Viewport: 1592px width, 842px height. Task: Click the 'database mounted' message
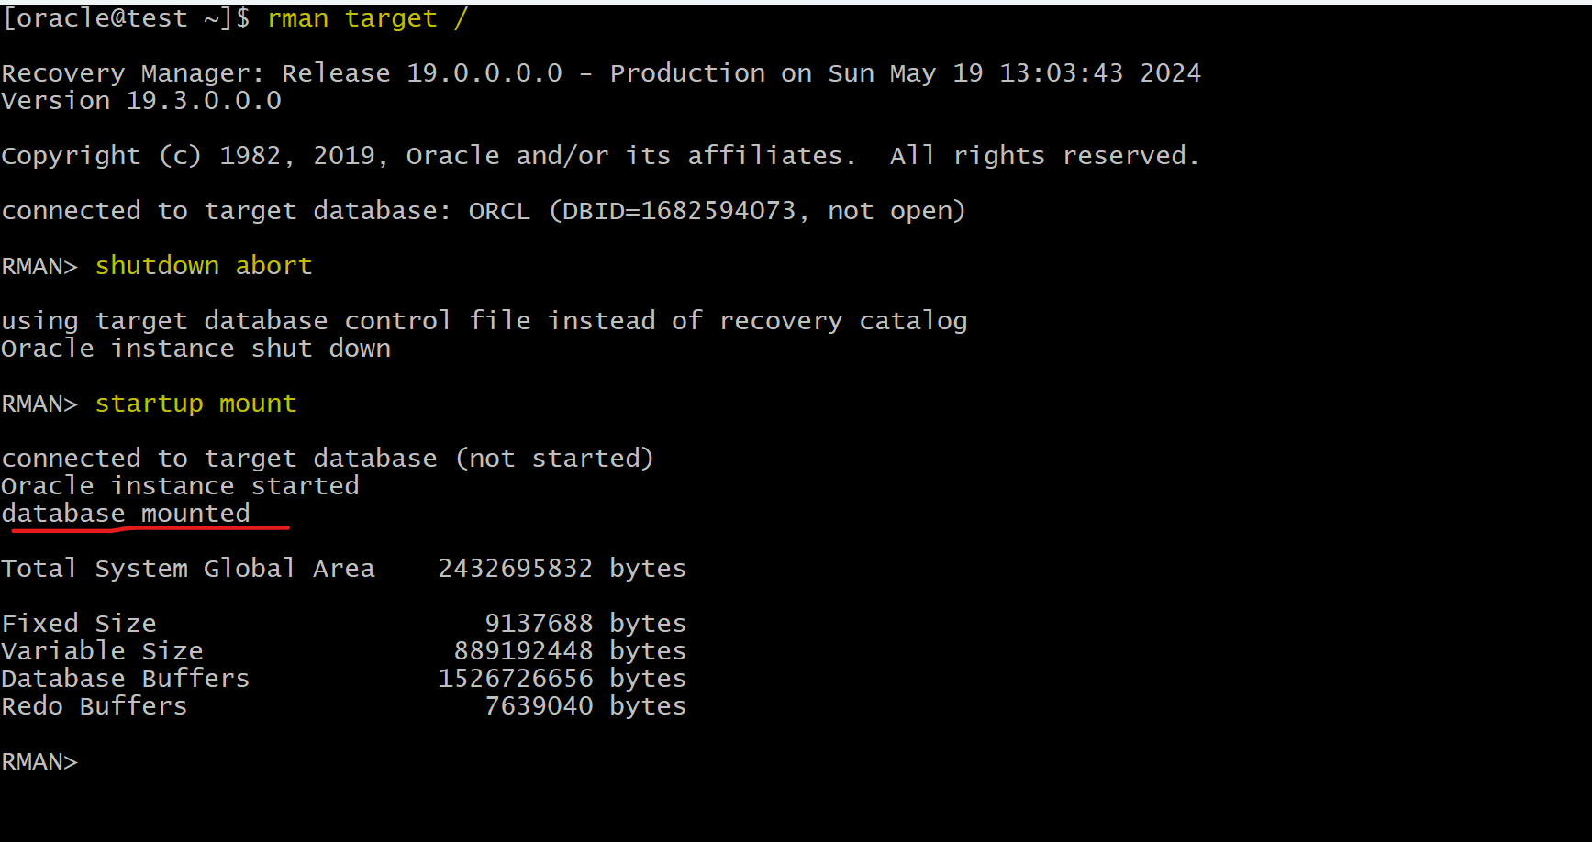[126, 514]
